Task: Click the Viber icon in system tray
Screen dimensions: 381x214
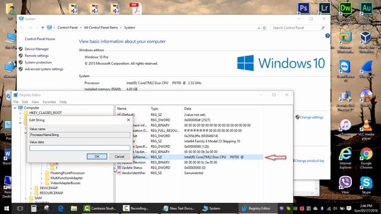Action: pos(282,209)
